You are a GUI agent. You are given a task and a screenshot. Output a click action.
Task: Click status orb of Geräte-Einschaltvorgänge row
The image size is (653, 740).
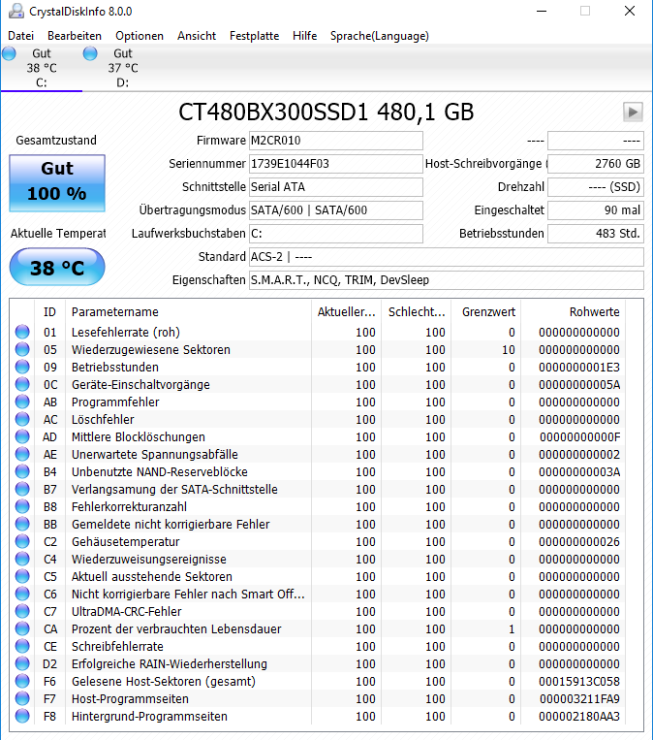click(22, 384)
